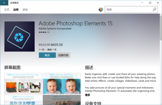Image resolution: width=162 pixels, height=105 pixels.
Task: Click the Photoshop Elements app logo
Action: click(19, 36)
